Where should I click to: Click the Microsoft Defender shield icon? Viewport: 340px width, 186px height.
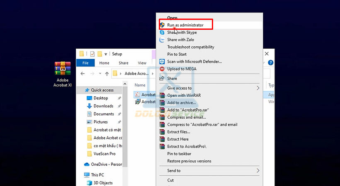(162, 62)
